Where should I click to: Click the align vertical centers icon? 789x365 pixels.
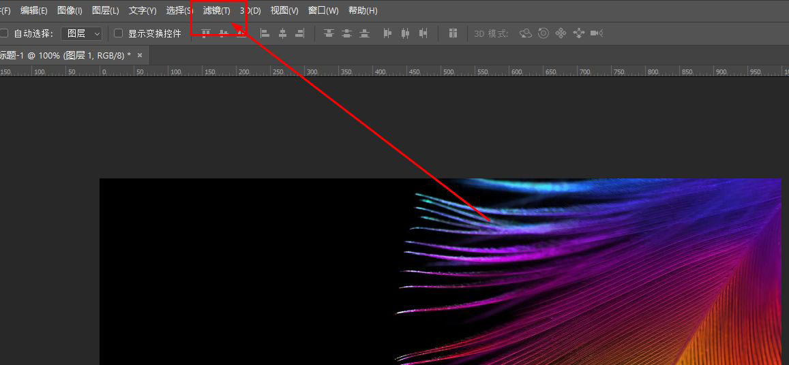224,33
